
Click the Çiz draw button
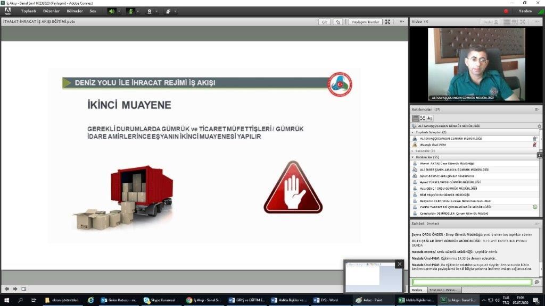point(324,22)
